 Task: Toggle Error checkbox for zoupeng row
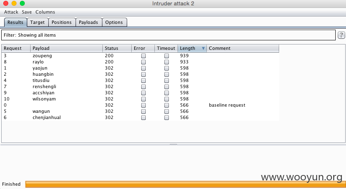click(143, 56)
